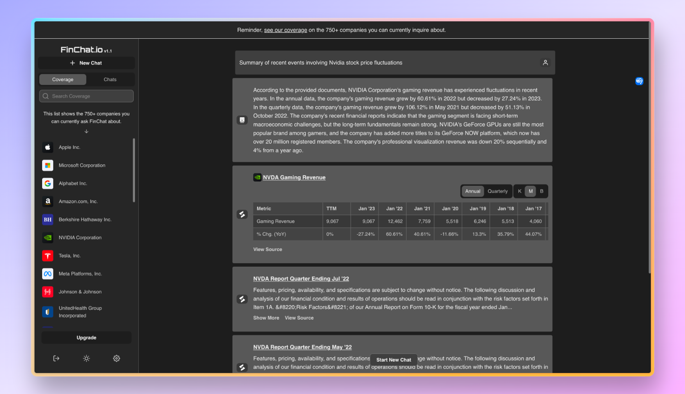This screenshot has height=394, width=685.
Task: Click the query text about Nvidia stock
Action: point(321,63)
